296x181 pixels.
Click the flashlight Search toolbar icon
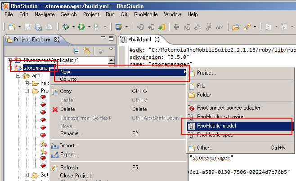(247, 27)
